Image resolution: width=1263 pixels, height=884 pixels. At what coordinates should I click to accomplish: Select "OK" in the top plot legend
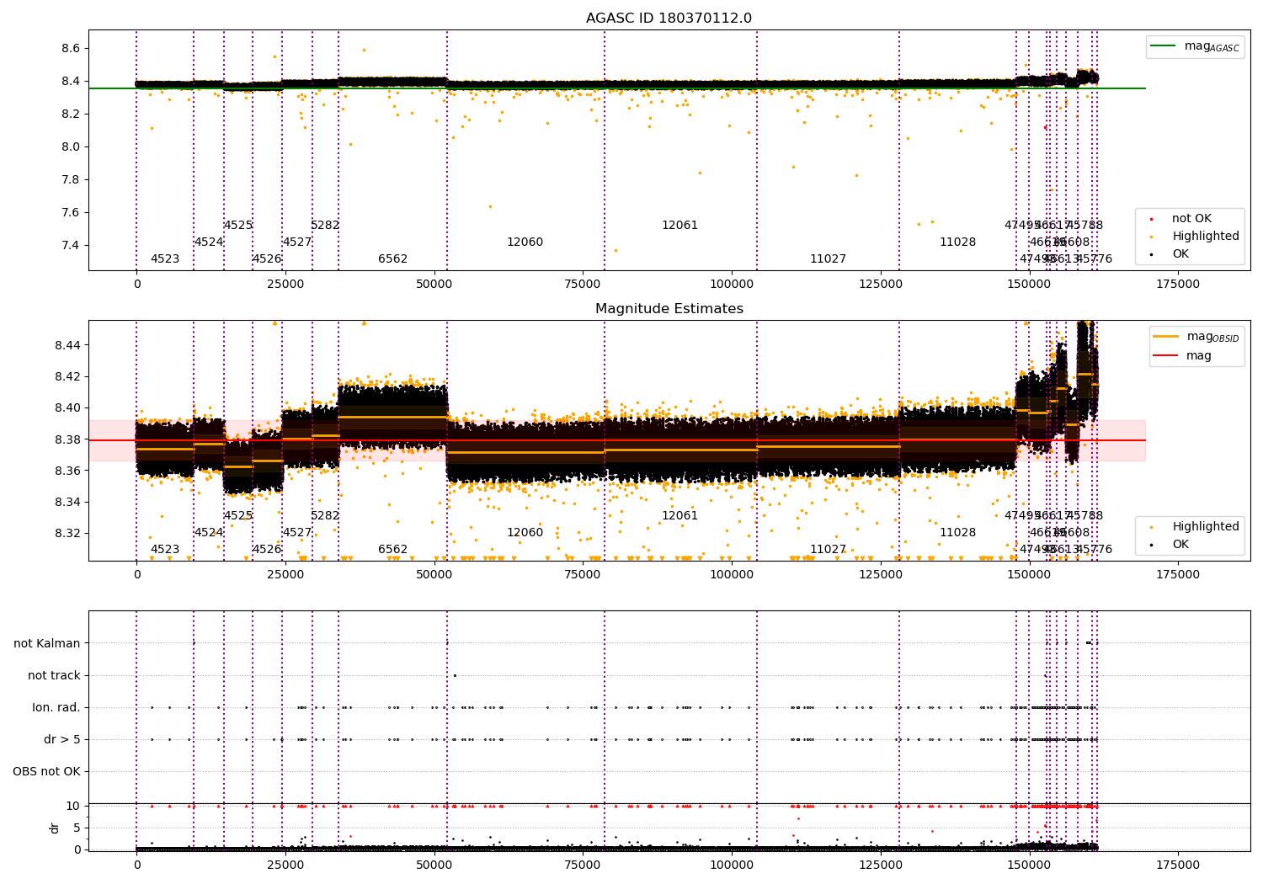[1180, 254]
